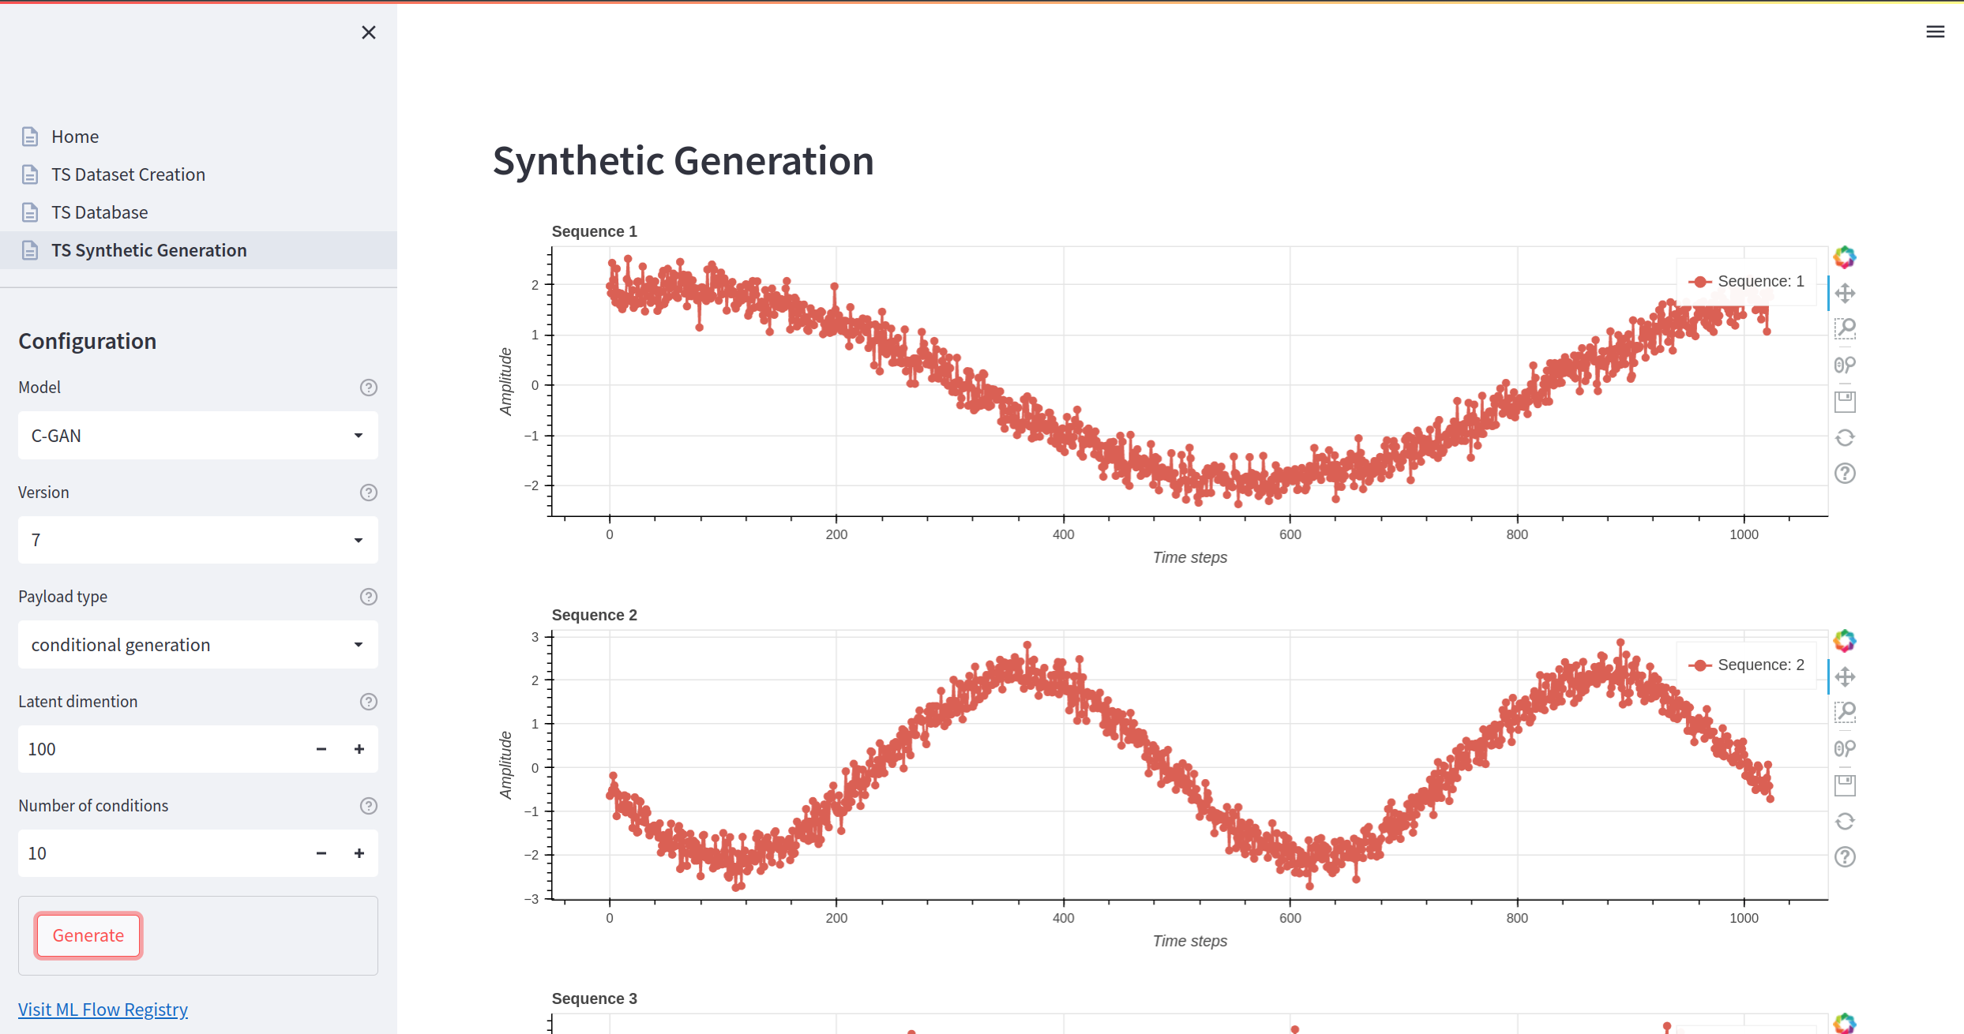The image size is (1964, 1034).
Task: Reset the Sequence 1 plot view
Action: pyautogui.click(x=1845, y=438)
